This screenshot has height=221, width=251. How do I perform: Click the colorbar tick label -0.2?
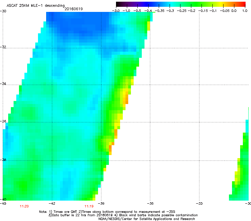(x=191, y=11)
